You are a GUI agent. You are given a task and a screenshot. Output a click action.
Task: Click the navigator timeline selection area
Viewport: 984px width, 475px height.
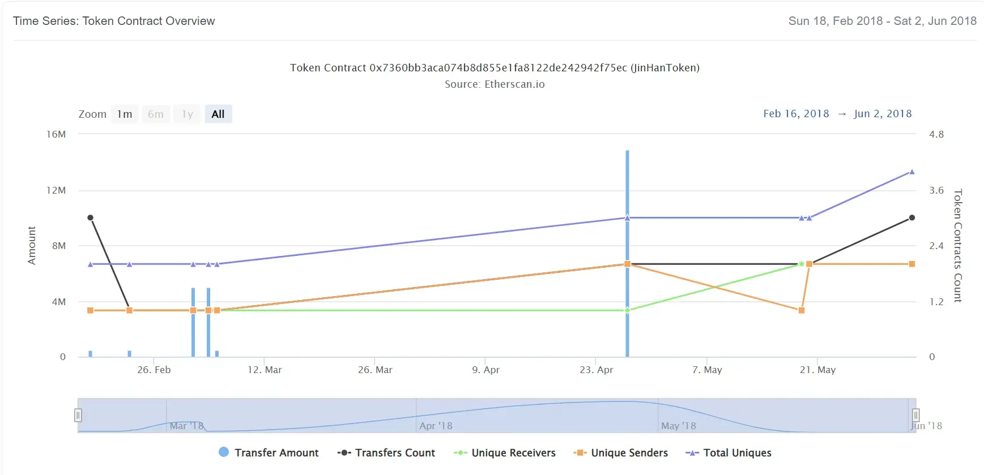[497, 416]
